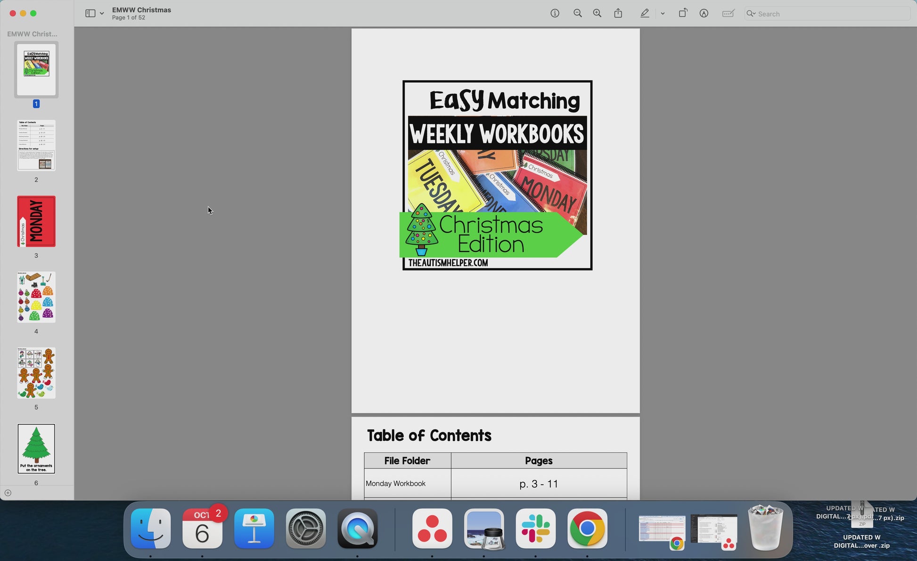Click the add button at sidebar bottom
Screen dimensions: 917x561
click(8, 493)
